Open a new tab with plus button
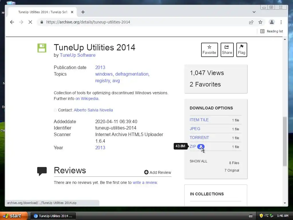The width and height of the screenshot is (293, 220). pyautogui.click(x=83, y=12)
